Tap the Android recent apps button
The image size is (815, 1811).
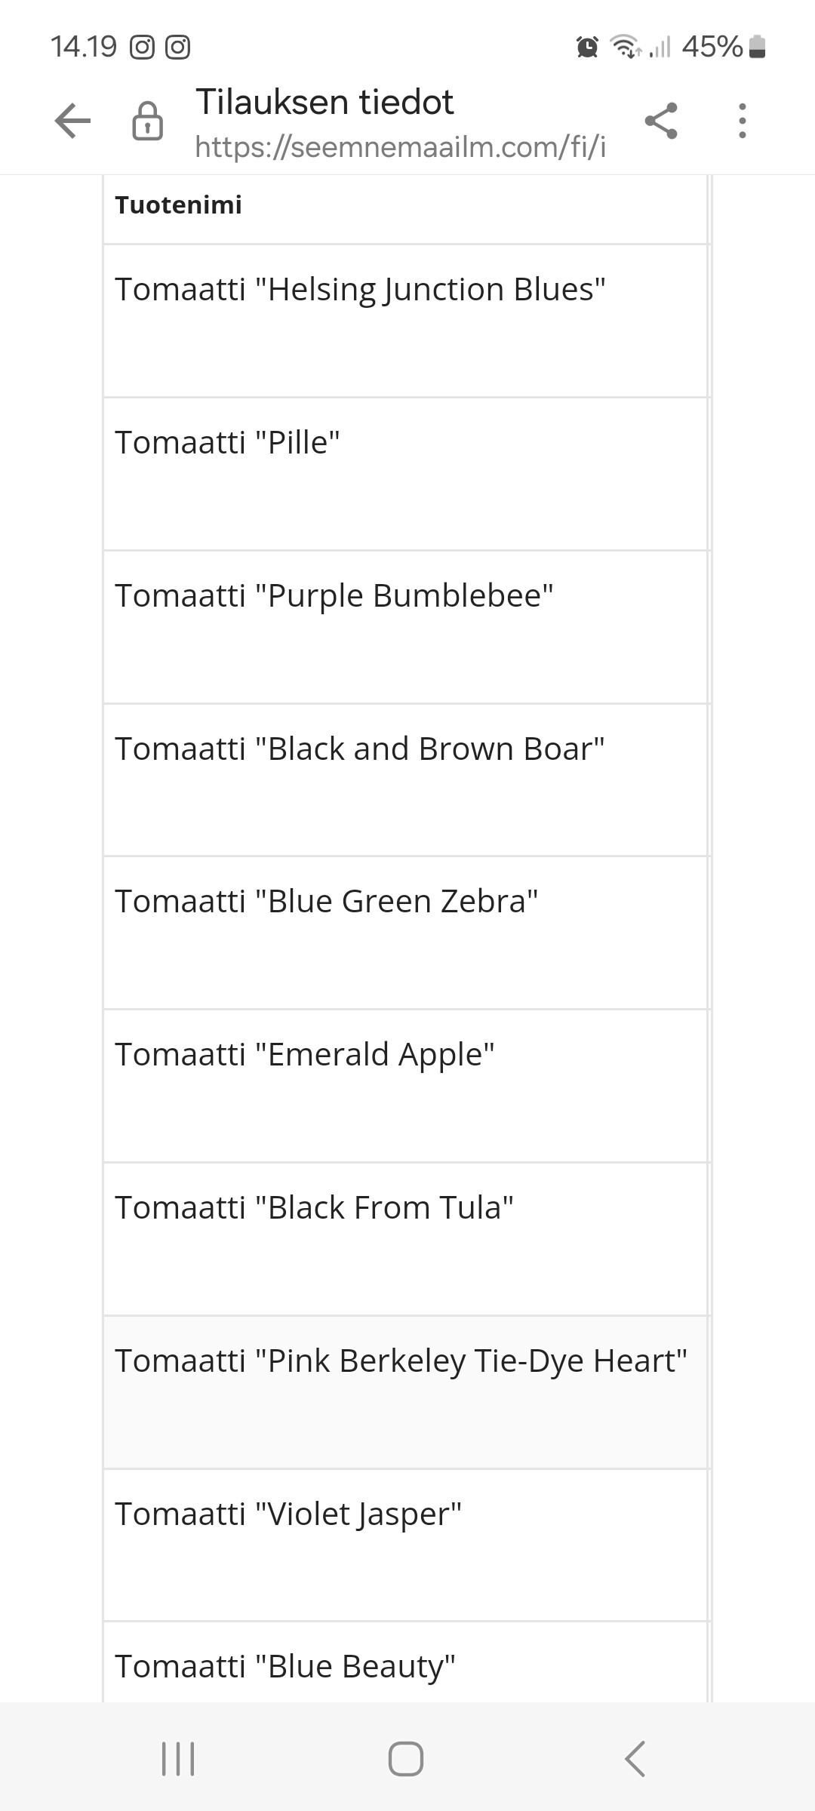(179, 1758)
